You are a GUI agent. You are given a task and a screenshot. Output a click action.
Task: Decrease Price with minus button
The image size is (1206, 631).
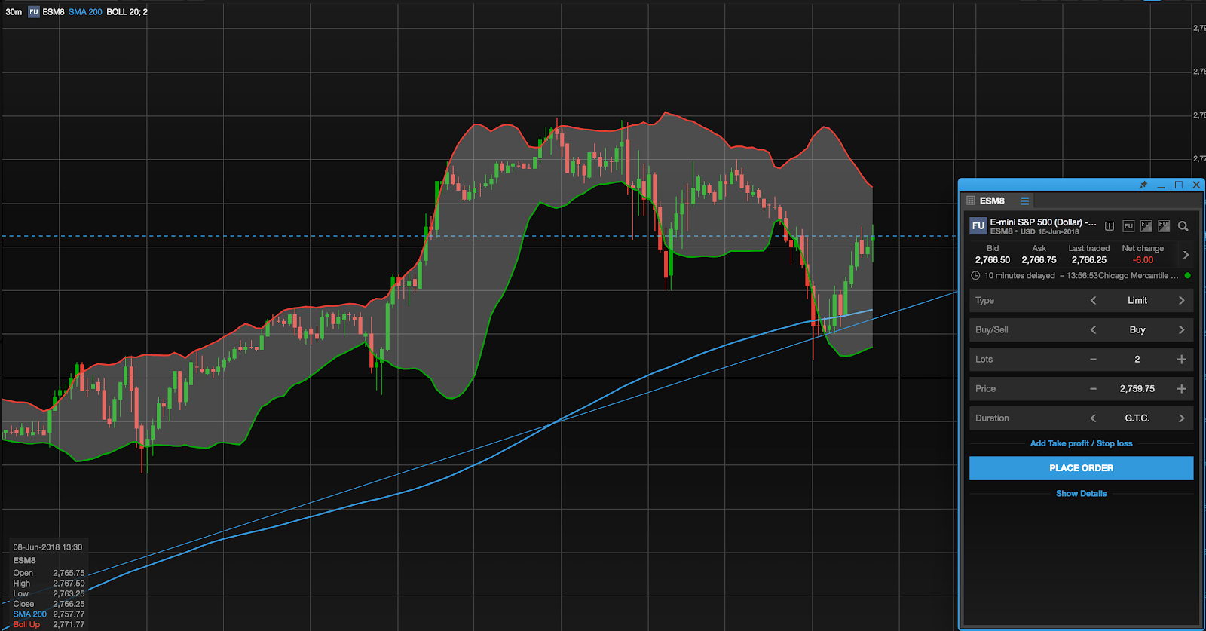(x=1094, y=389)
